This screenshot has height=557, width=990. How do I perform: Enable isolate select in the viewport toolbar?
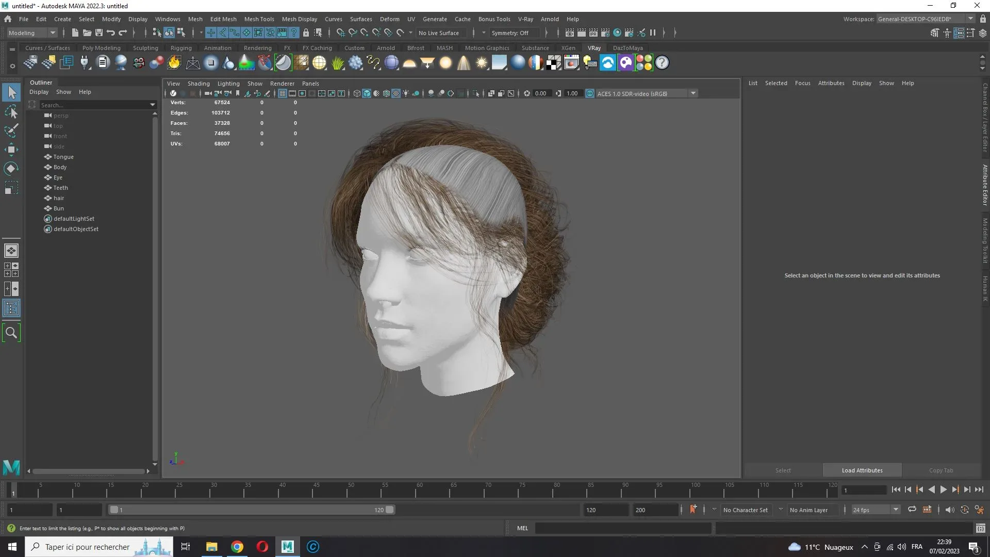475,93
